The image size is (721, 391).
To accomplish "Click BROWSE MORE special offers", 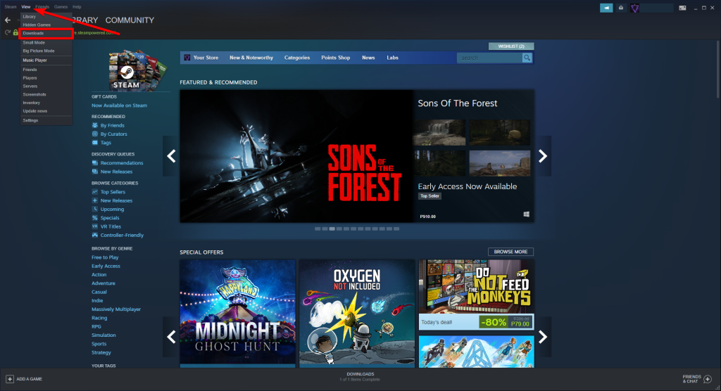I will 511,252.
